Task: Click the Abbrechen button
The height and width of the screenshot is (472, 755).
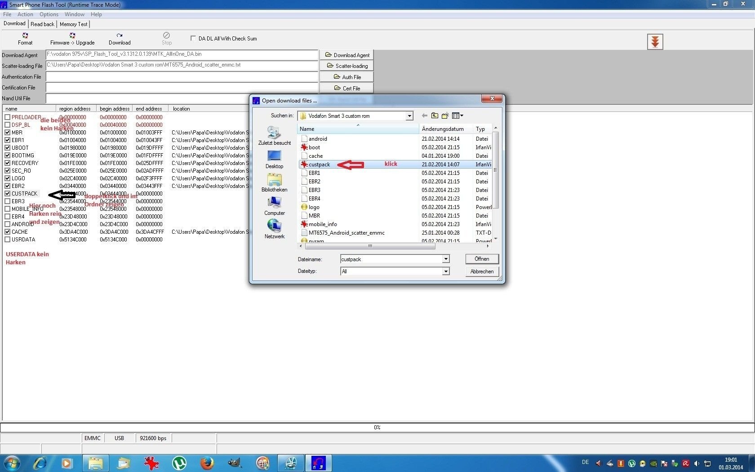Action: 482,272
